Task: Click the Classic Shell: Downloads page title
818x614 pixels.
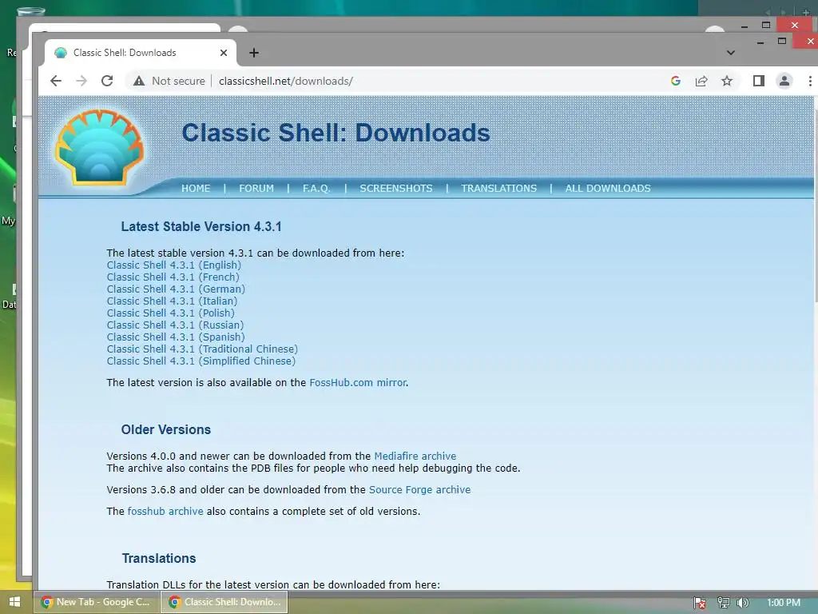Action: click(x=336, y=133)
